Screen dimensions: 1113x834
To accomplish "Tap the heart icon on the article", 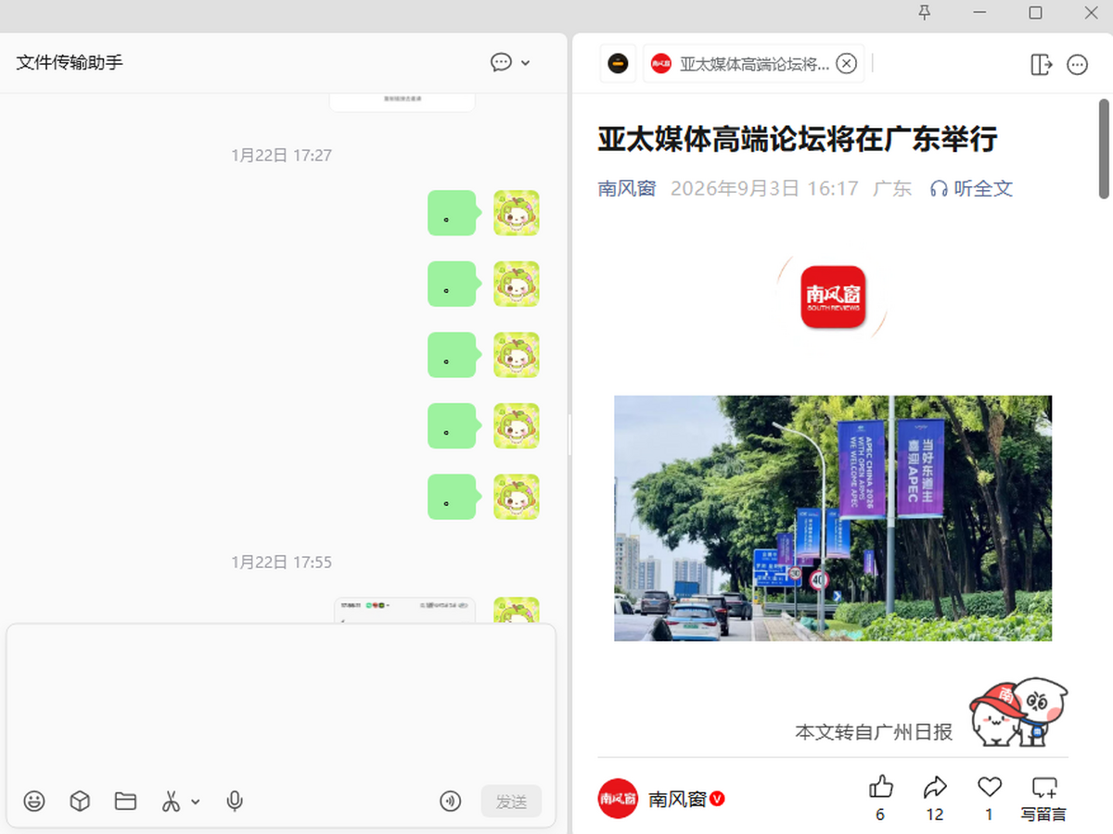I will 990,788.
